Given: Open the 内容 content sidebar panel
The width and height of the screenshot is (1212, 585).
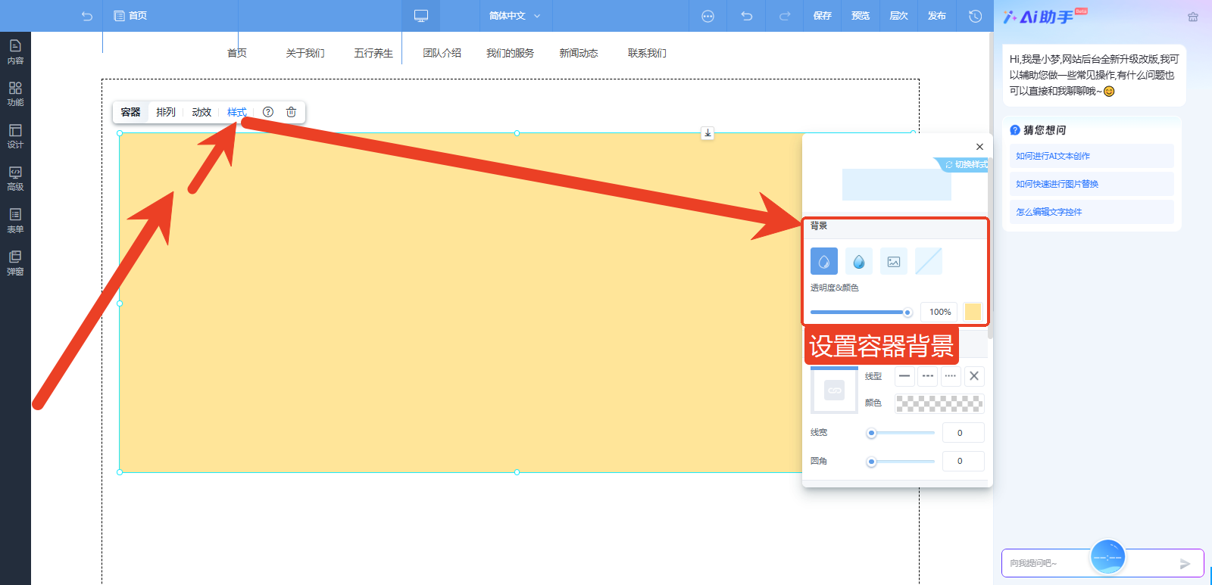Looking at the screenshot, I should (x=15, y=51).
